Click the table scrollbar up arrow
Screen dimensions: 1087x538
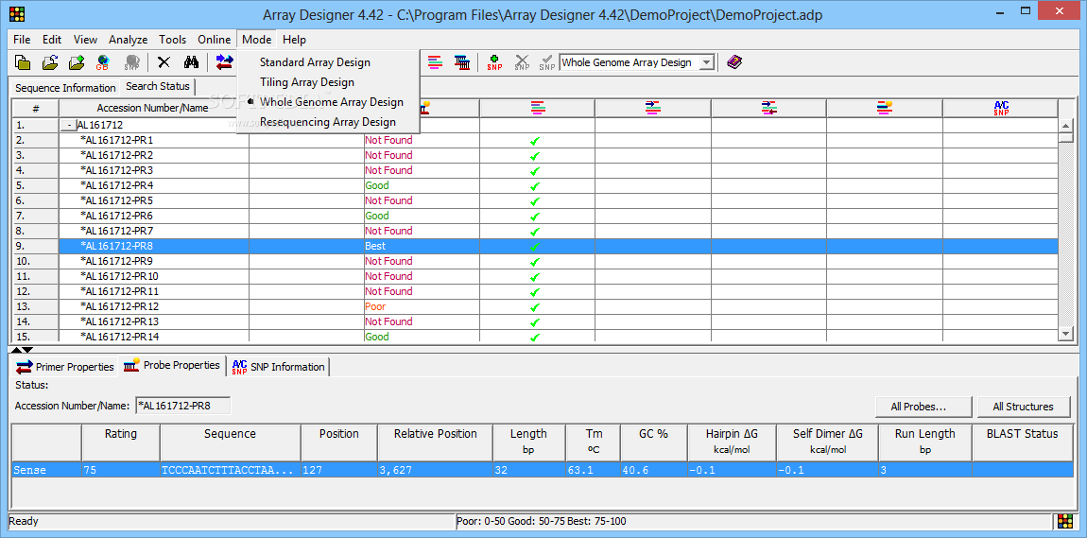click(x=1066, y=126)
